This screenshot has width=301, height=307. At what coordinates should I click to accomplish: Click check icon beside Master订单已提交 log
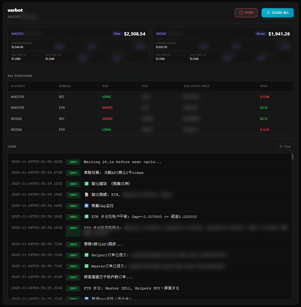(86, 266)
